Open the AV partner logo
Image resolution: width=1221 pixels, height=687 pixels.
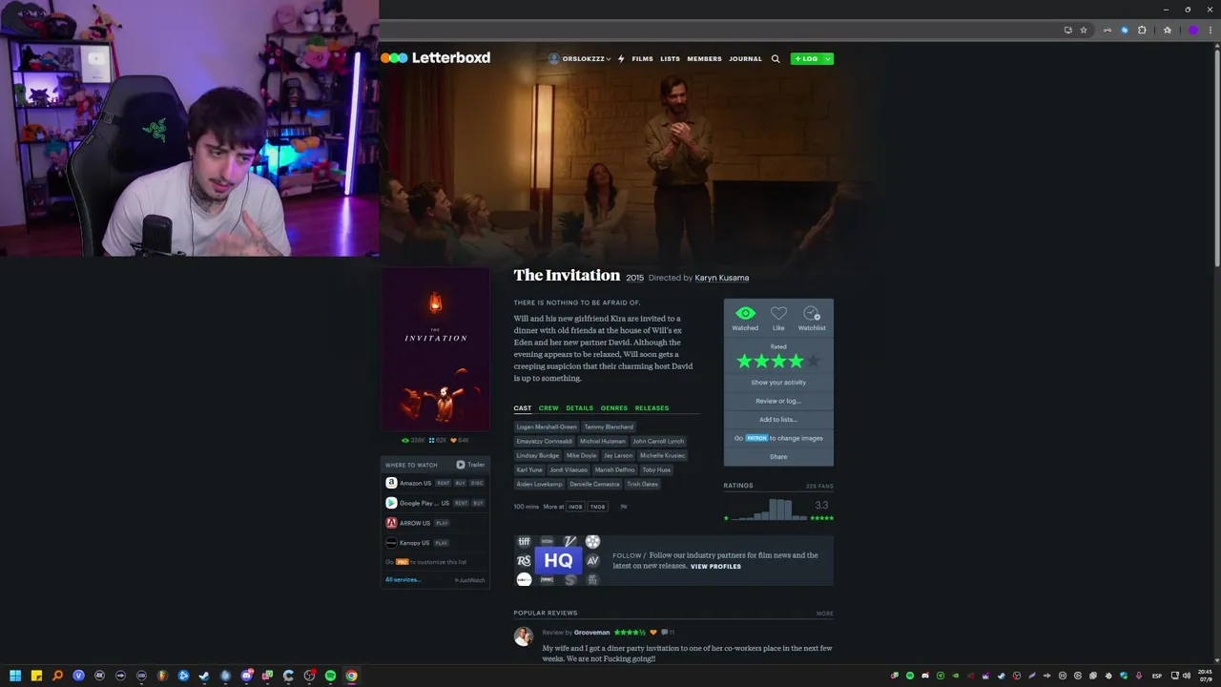(x=592, y=561)
